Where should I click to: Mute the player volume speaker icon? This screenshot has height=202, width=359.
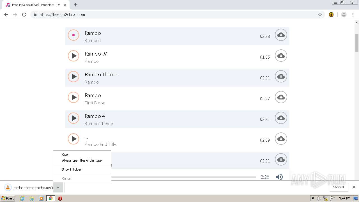[x=279, y=177]
